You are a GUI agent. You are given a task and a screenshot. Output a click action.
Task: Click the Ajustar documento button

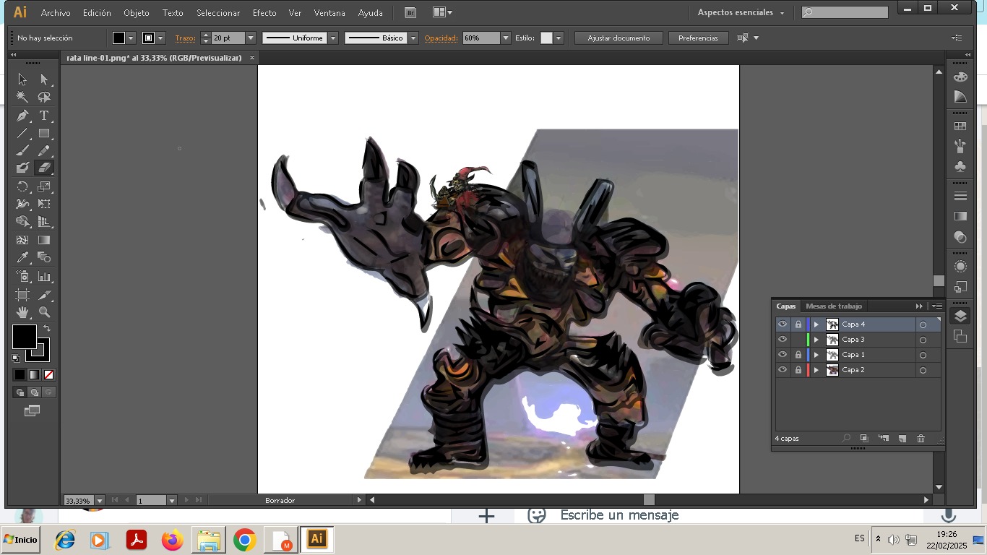coord(619,38)
